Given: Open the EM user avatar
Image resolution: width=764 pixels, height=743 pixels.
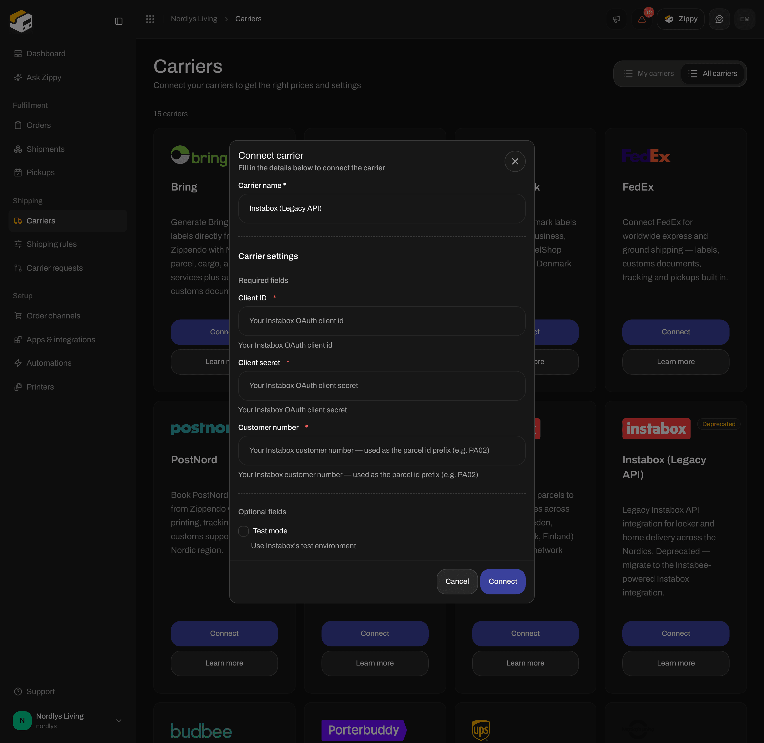Looking at the screenshot, I should click(x=744, y=19).
